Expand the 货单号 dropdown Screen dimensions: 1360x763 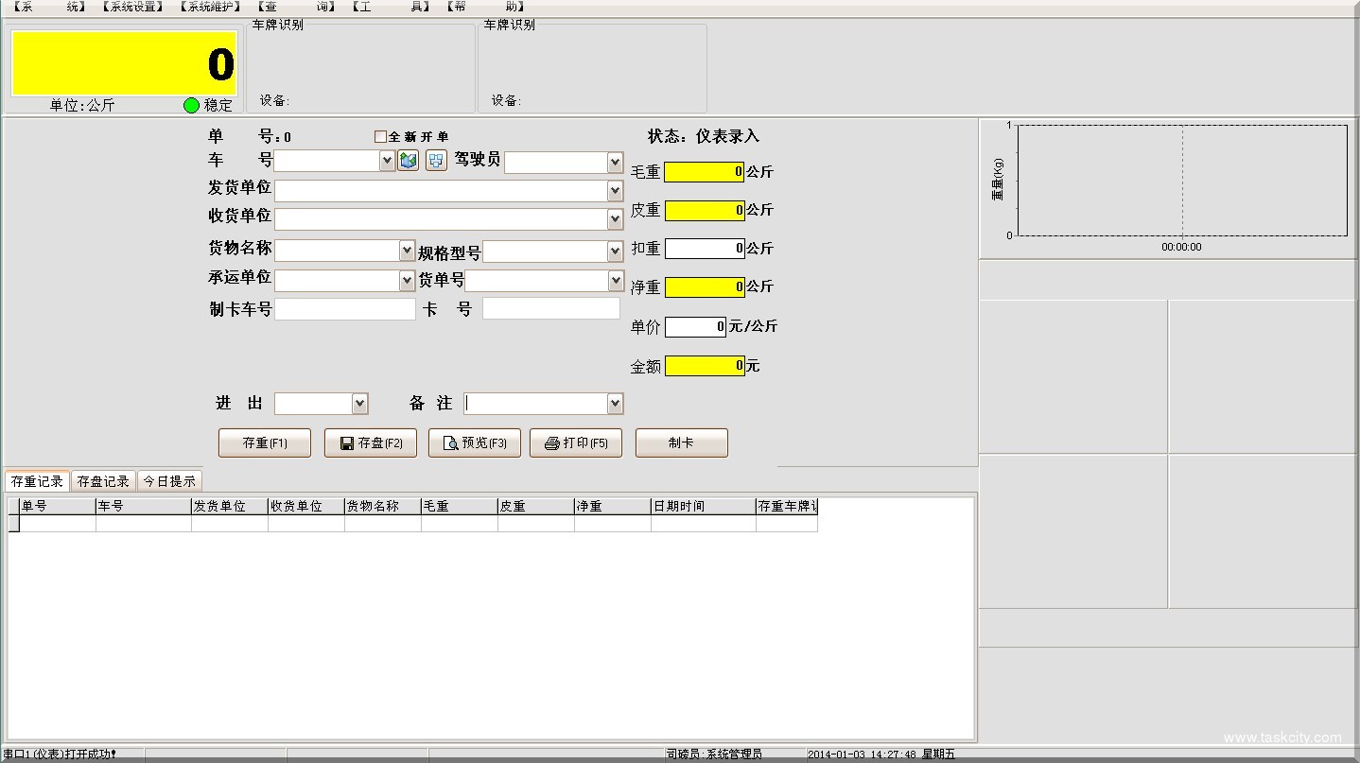coord(615,281)
